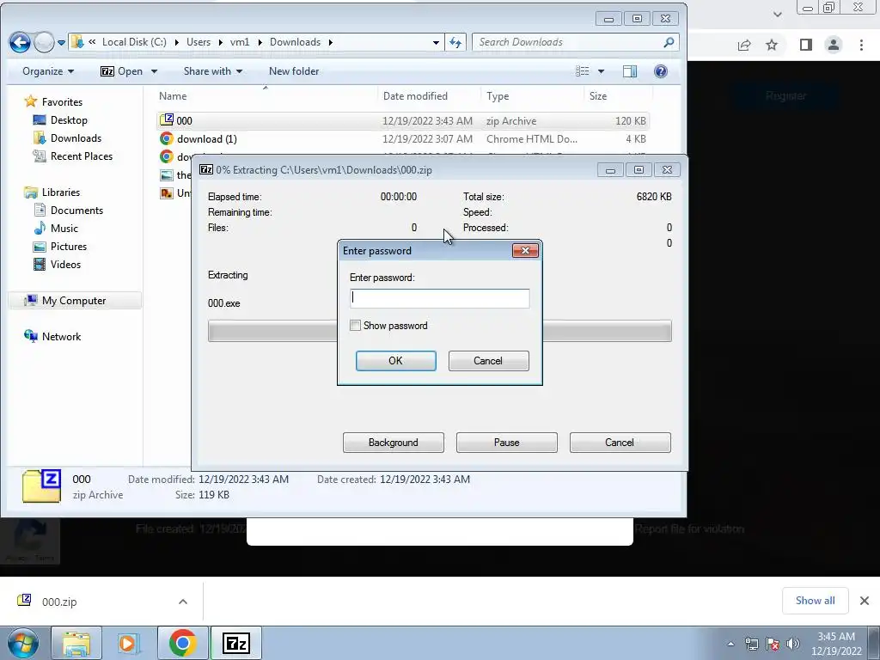This screenshot has height=660, width=880.
Task: Expand options arrow for 000.zip download
Action: (x=183, y=602)
